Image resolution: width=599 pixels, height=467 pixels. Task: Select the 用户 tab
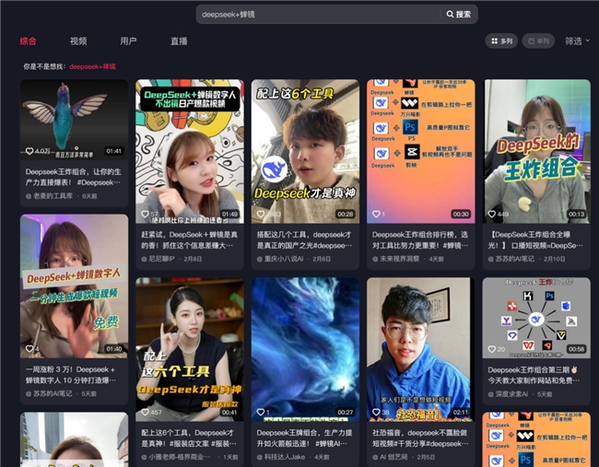tap(128, 41)
